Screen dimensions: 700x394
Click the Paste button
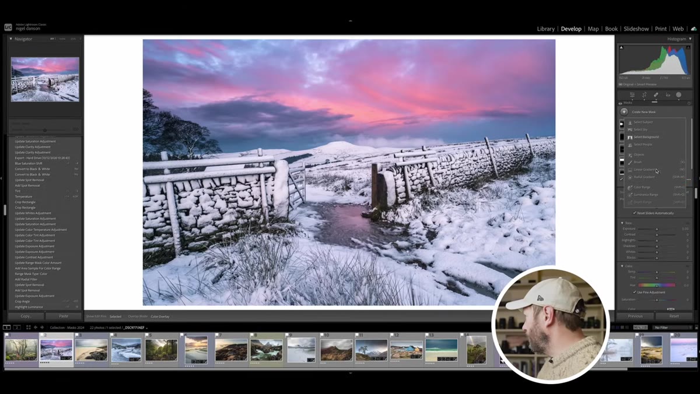[64, 316]
